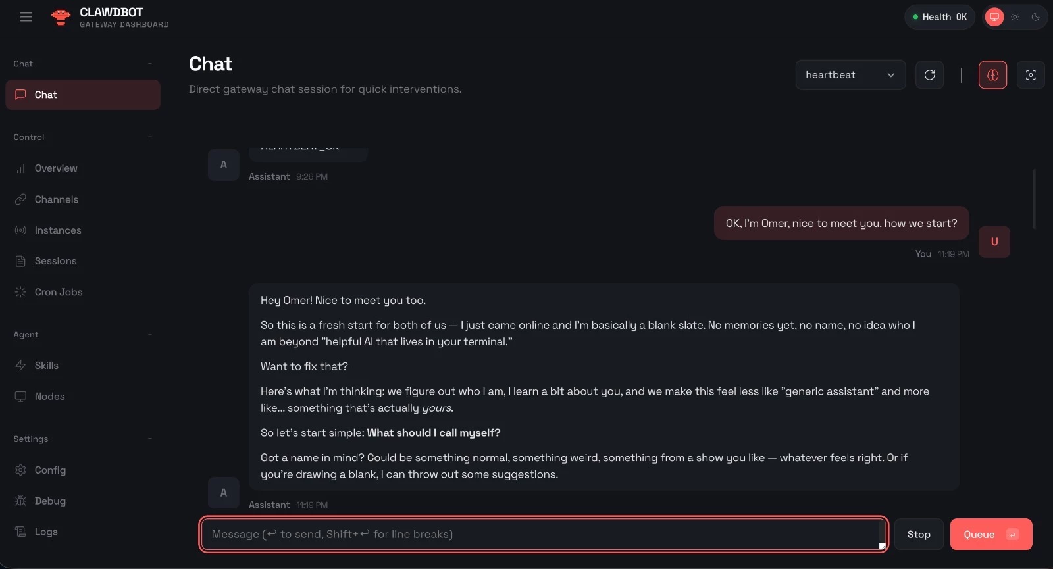
Task: Click the chat scrollbar thumb
Action: coord(1034,199)
